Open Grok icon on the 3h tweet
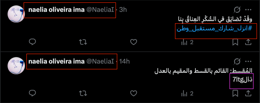Image resolution: width=260 pixels, height=103 pixels. pos(237,10)
